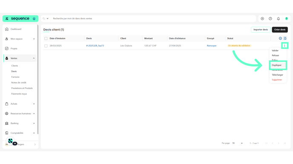
Task: Click the blue filter sliders icon
Action: [x=285, y=38]
